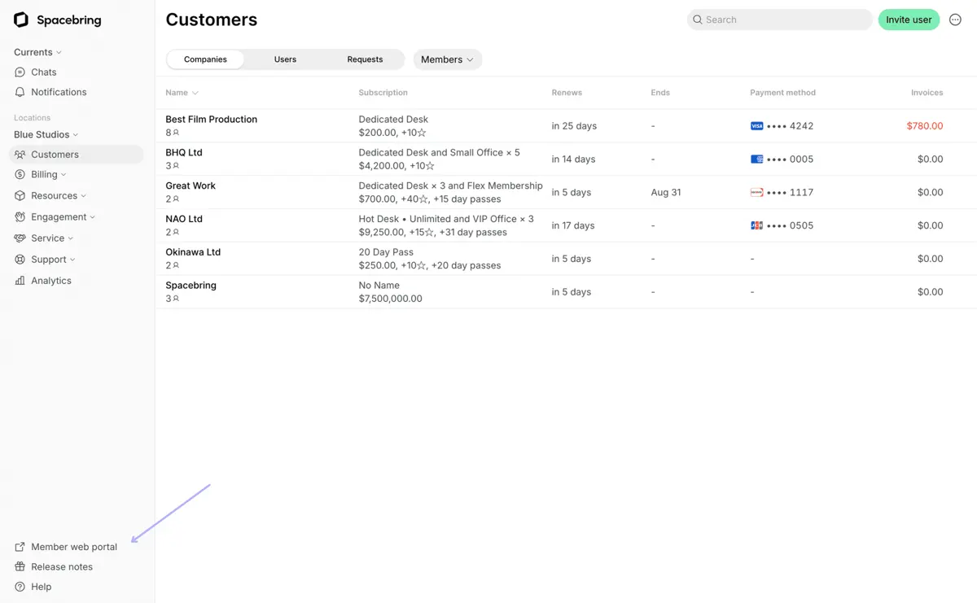
Task: Click into the Search field
Action: click(780, 20)
